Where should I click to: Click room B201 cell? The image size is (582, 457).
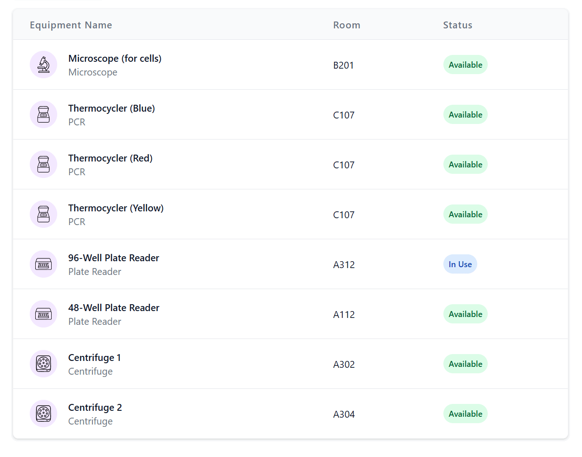[x=343, y=65]
